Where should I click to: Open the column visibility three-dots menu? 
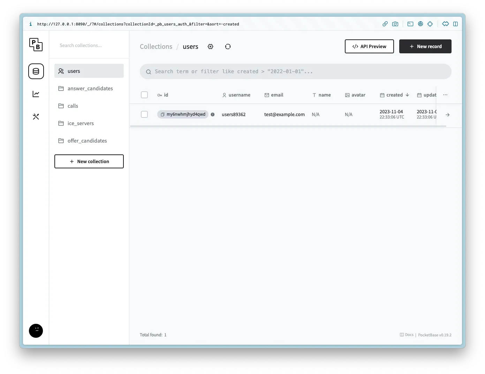(445, 95)
